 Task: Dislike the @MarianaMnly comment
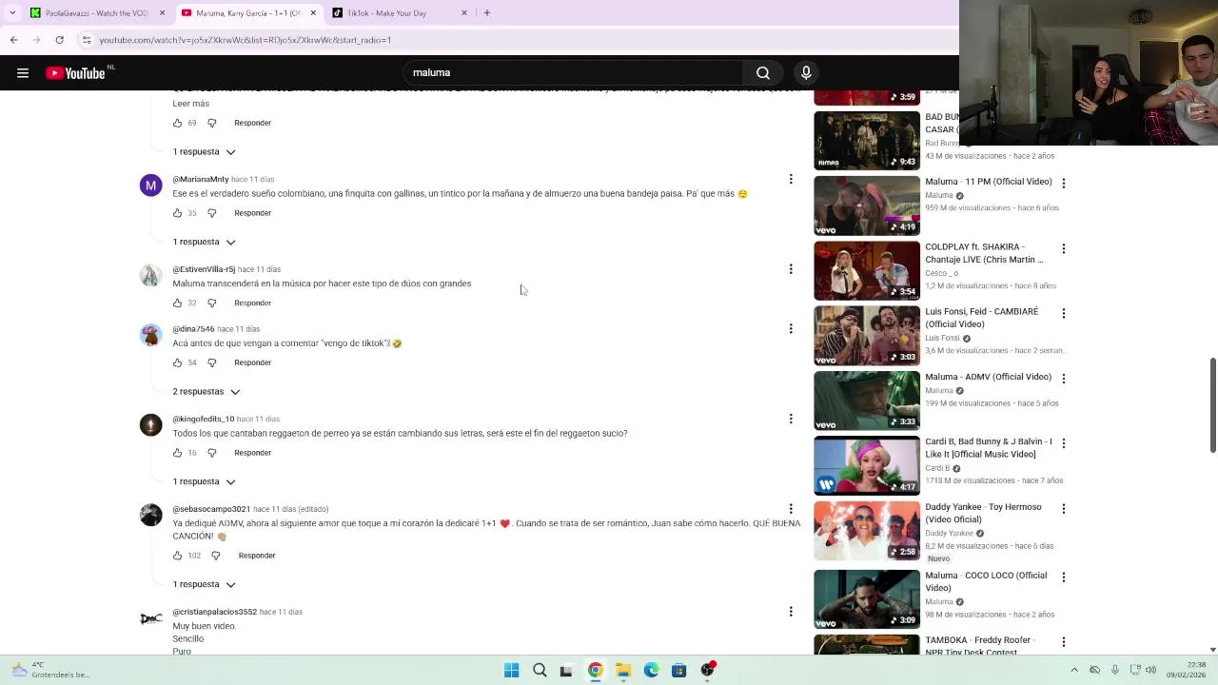tap(211, 213)
